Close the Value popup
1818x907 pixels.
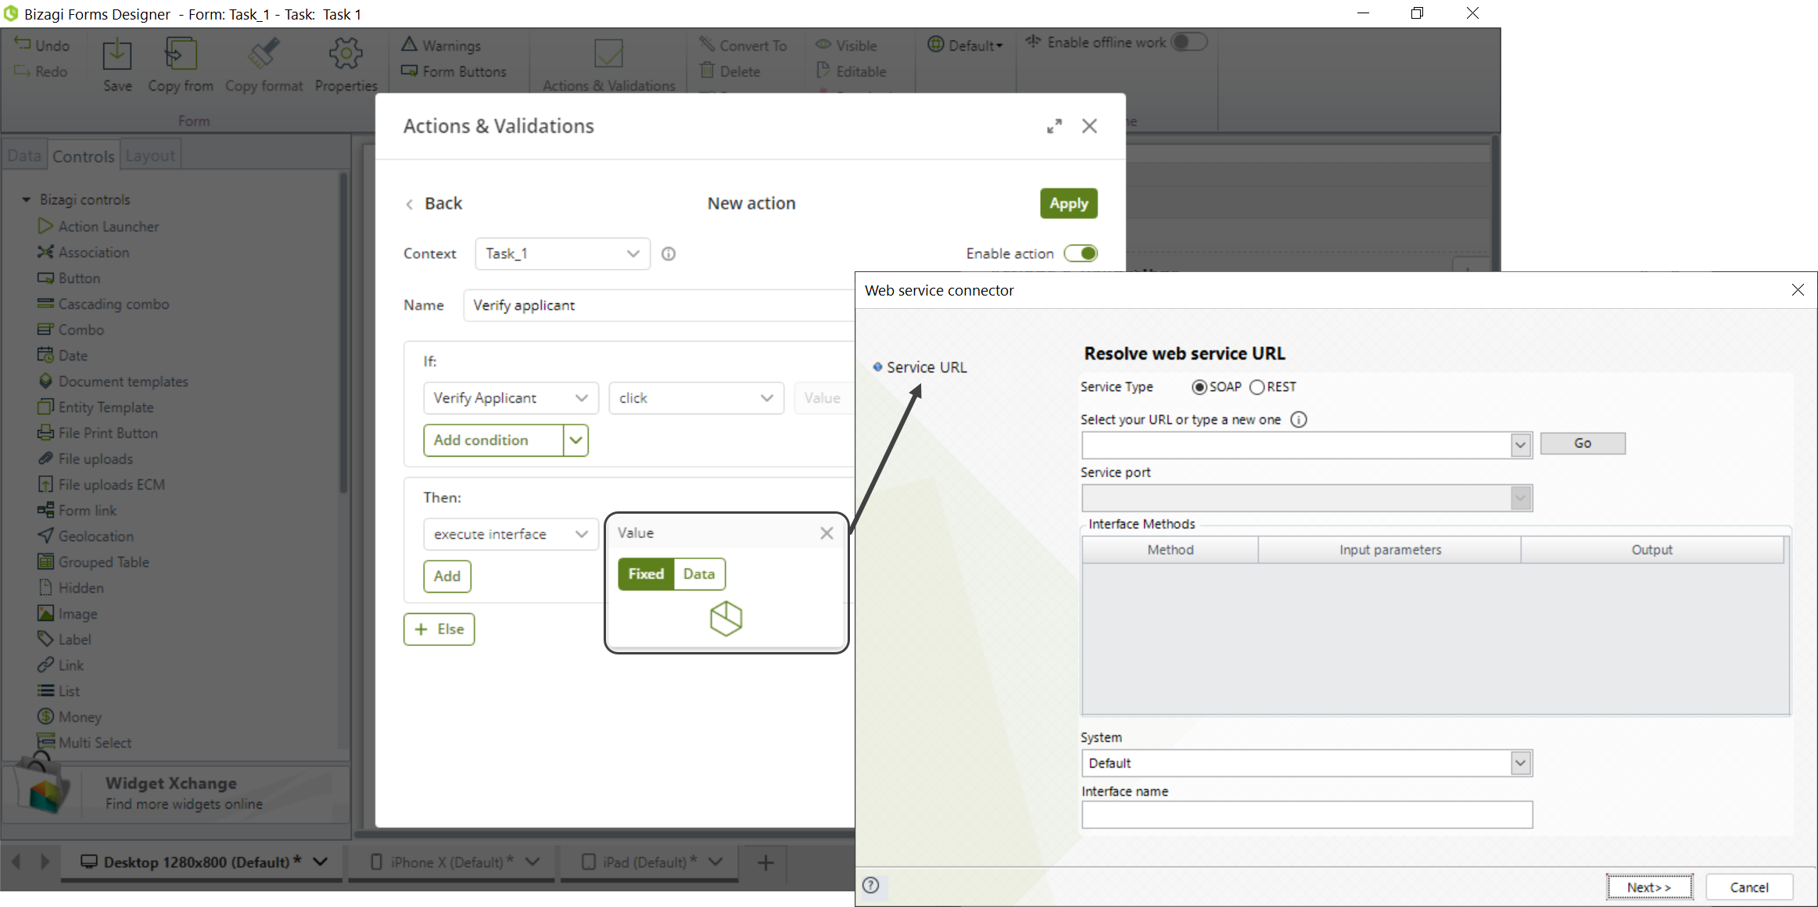[827, 533]
